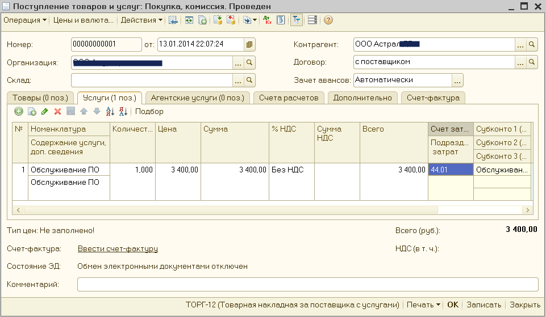Search Контрагент with magnifier icon
This screenshot has width=546, height=317.
click(x=532, y=44)
